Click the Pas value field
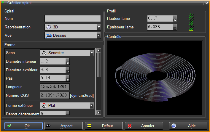 53,78
